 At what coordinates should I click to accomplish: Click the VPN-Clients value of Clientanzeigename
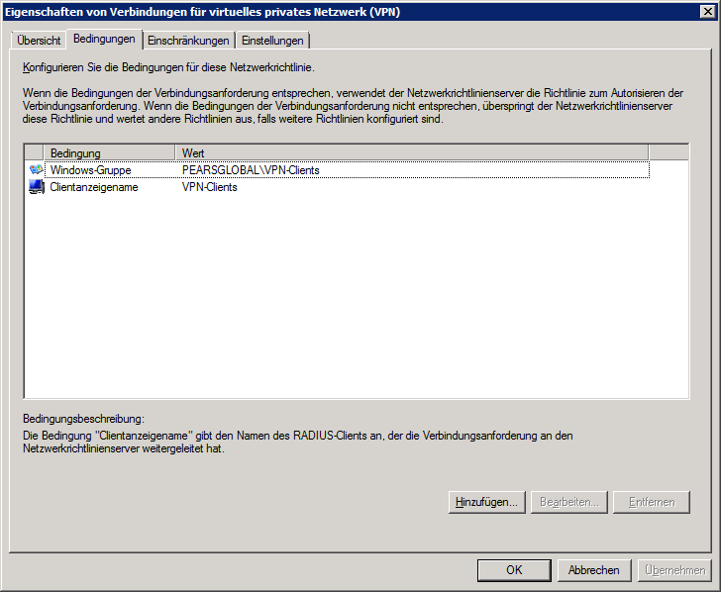point(210,187)
